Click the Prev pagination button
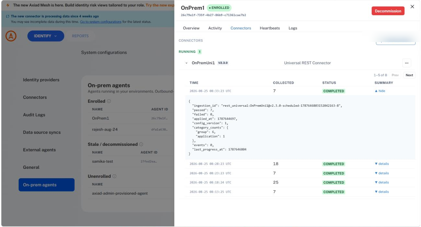Viewport: 421px width, 227px height. pos(395,75)
